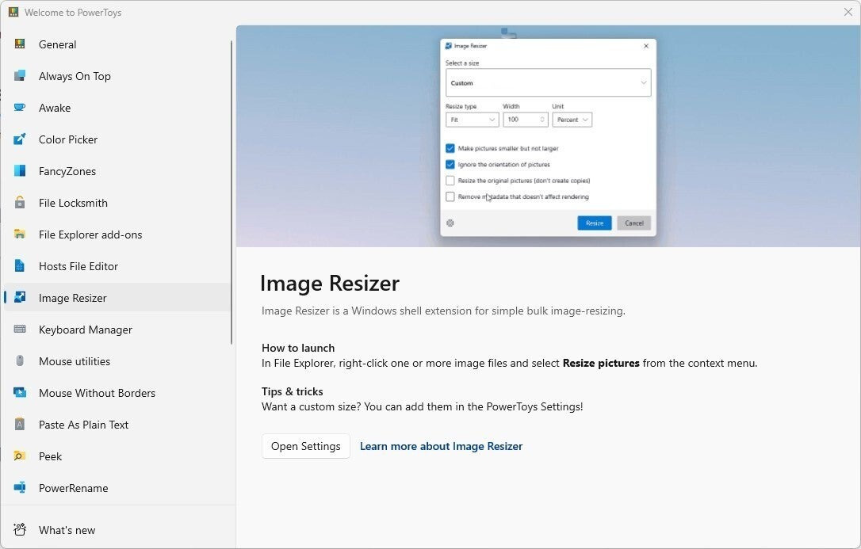Follow Learn more about Image Resizer link
Screen dimensions: 861x549
coord(441,446)
